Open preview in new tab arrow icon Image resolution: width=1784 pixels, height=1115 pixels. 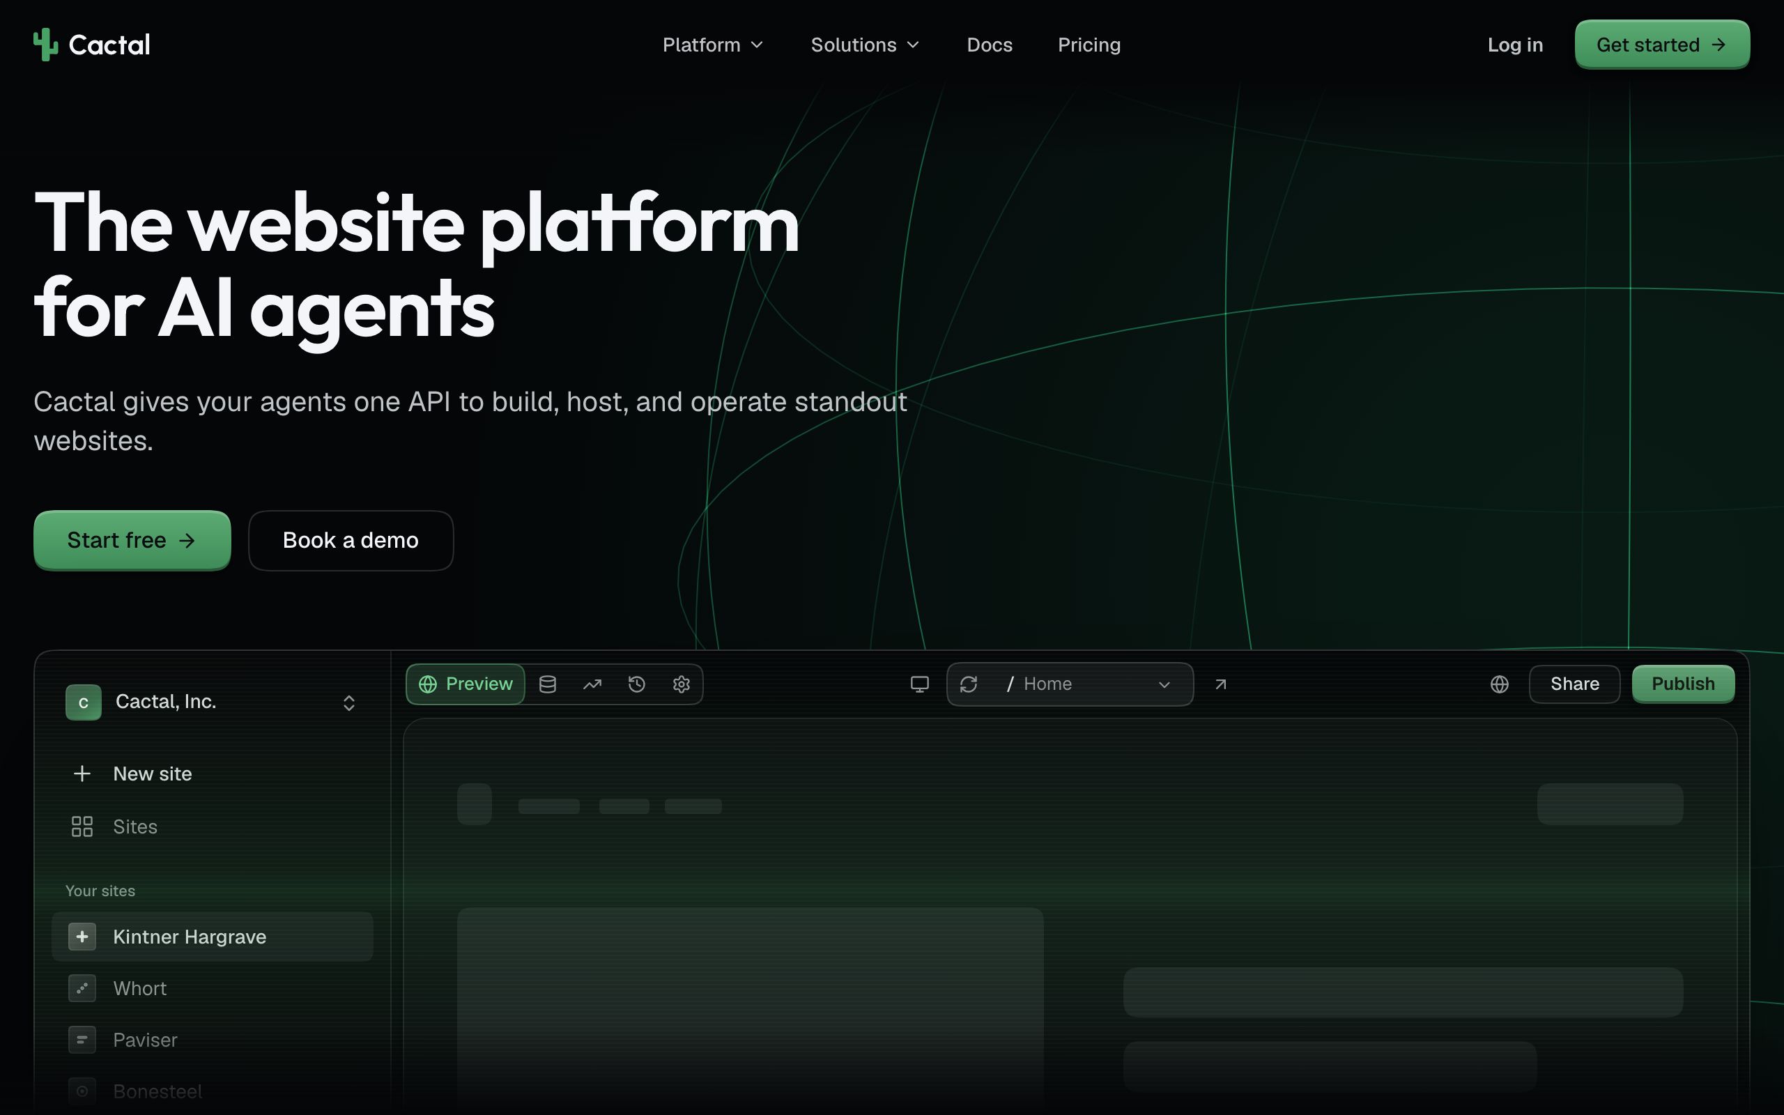1221,684
